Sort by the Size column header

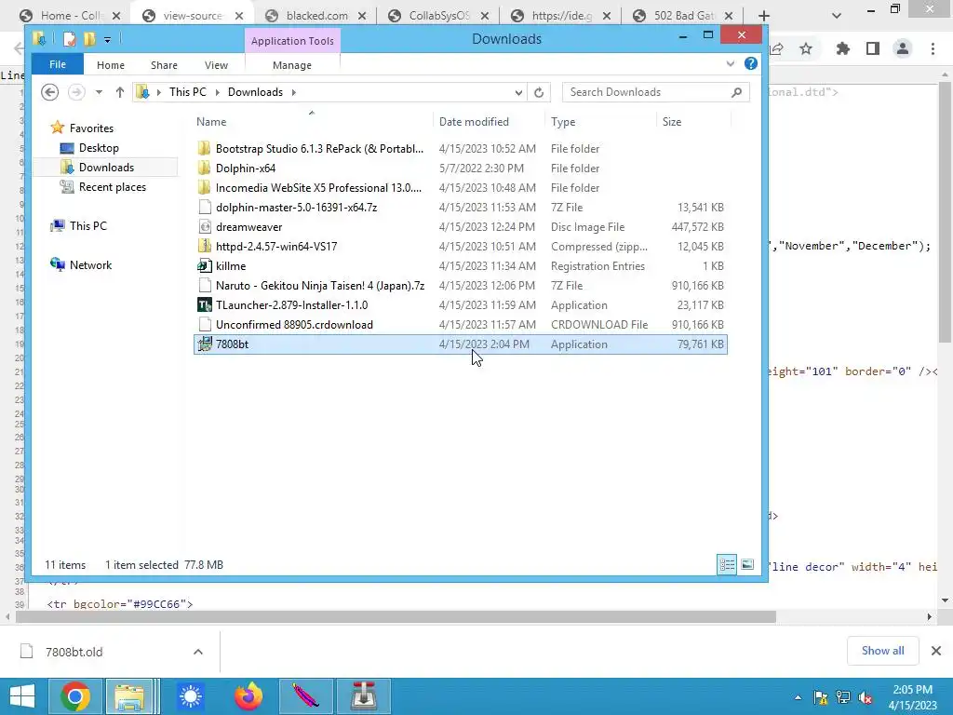pos(672,122)
